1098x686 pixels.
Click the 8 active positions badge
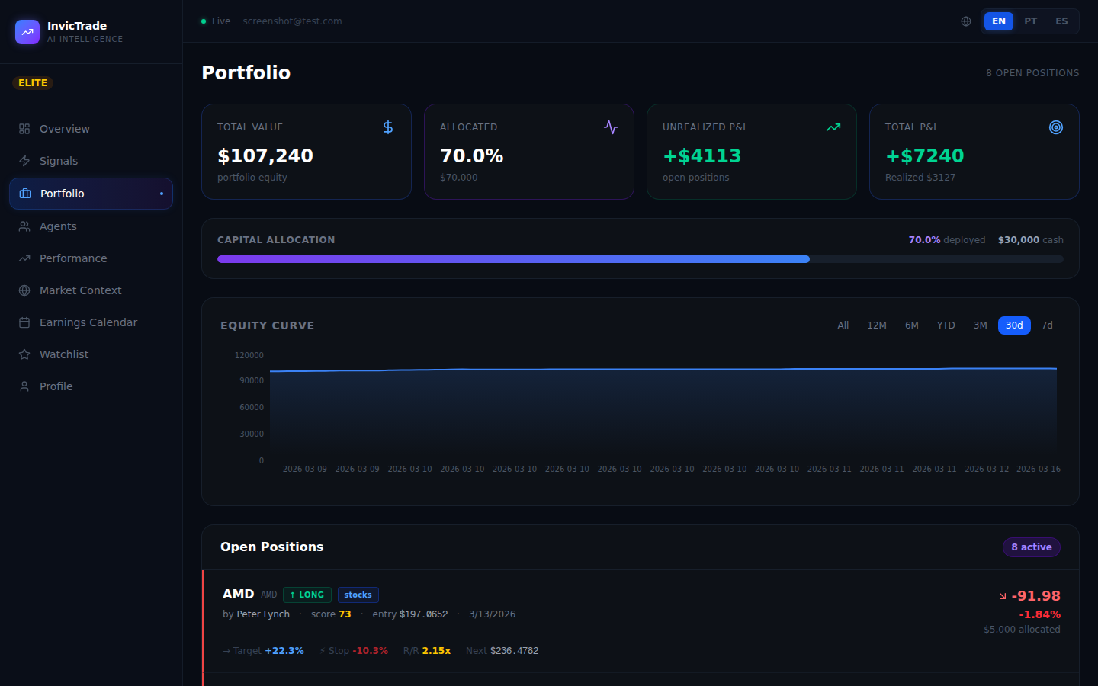pyautogui.click(x=1031, y=547)
